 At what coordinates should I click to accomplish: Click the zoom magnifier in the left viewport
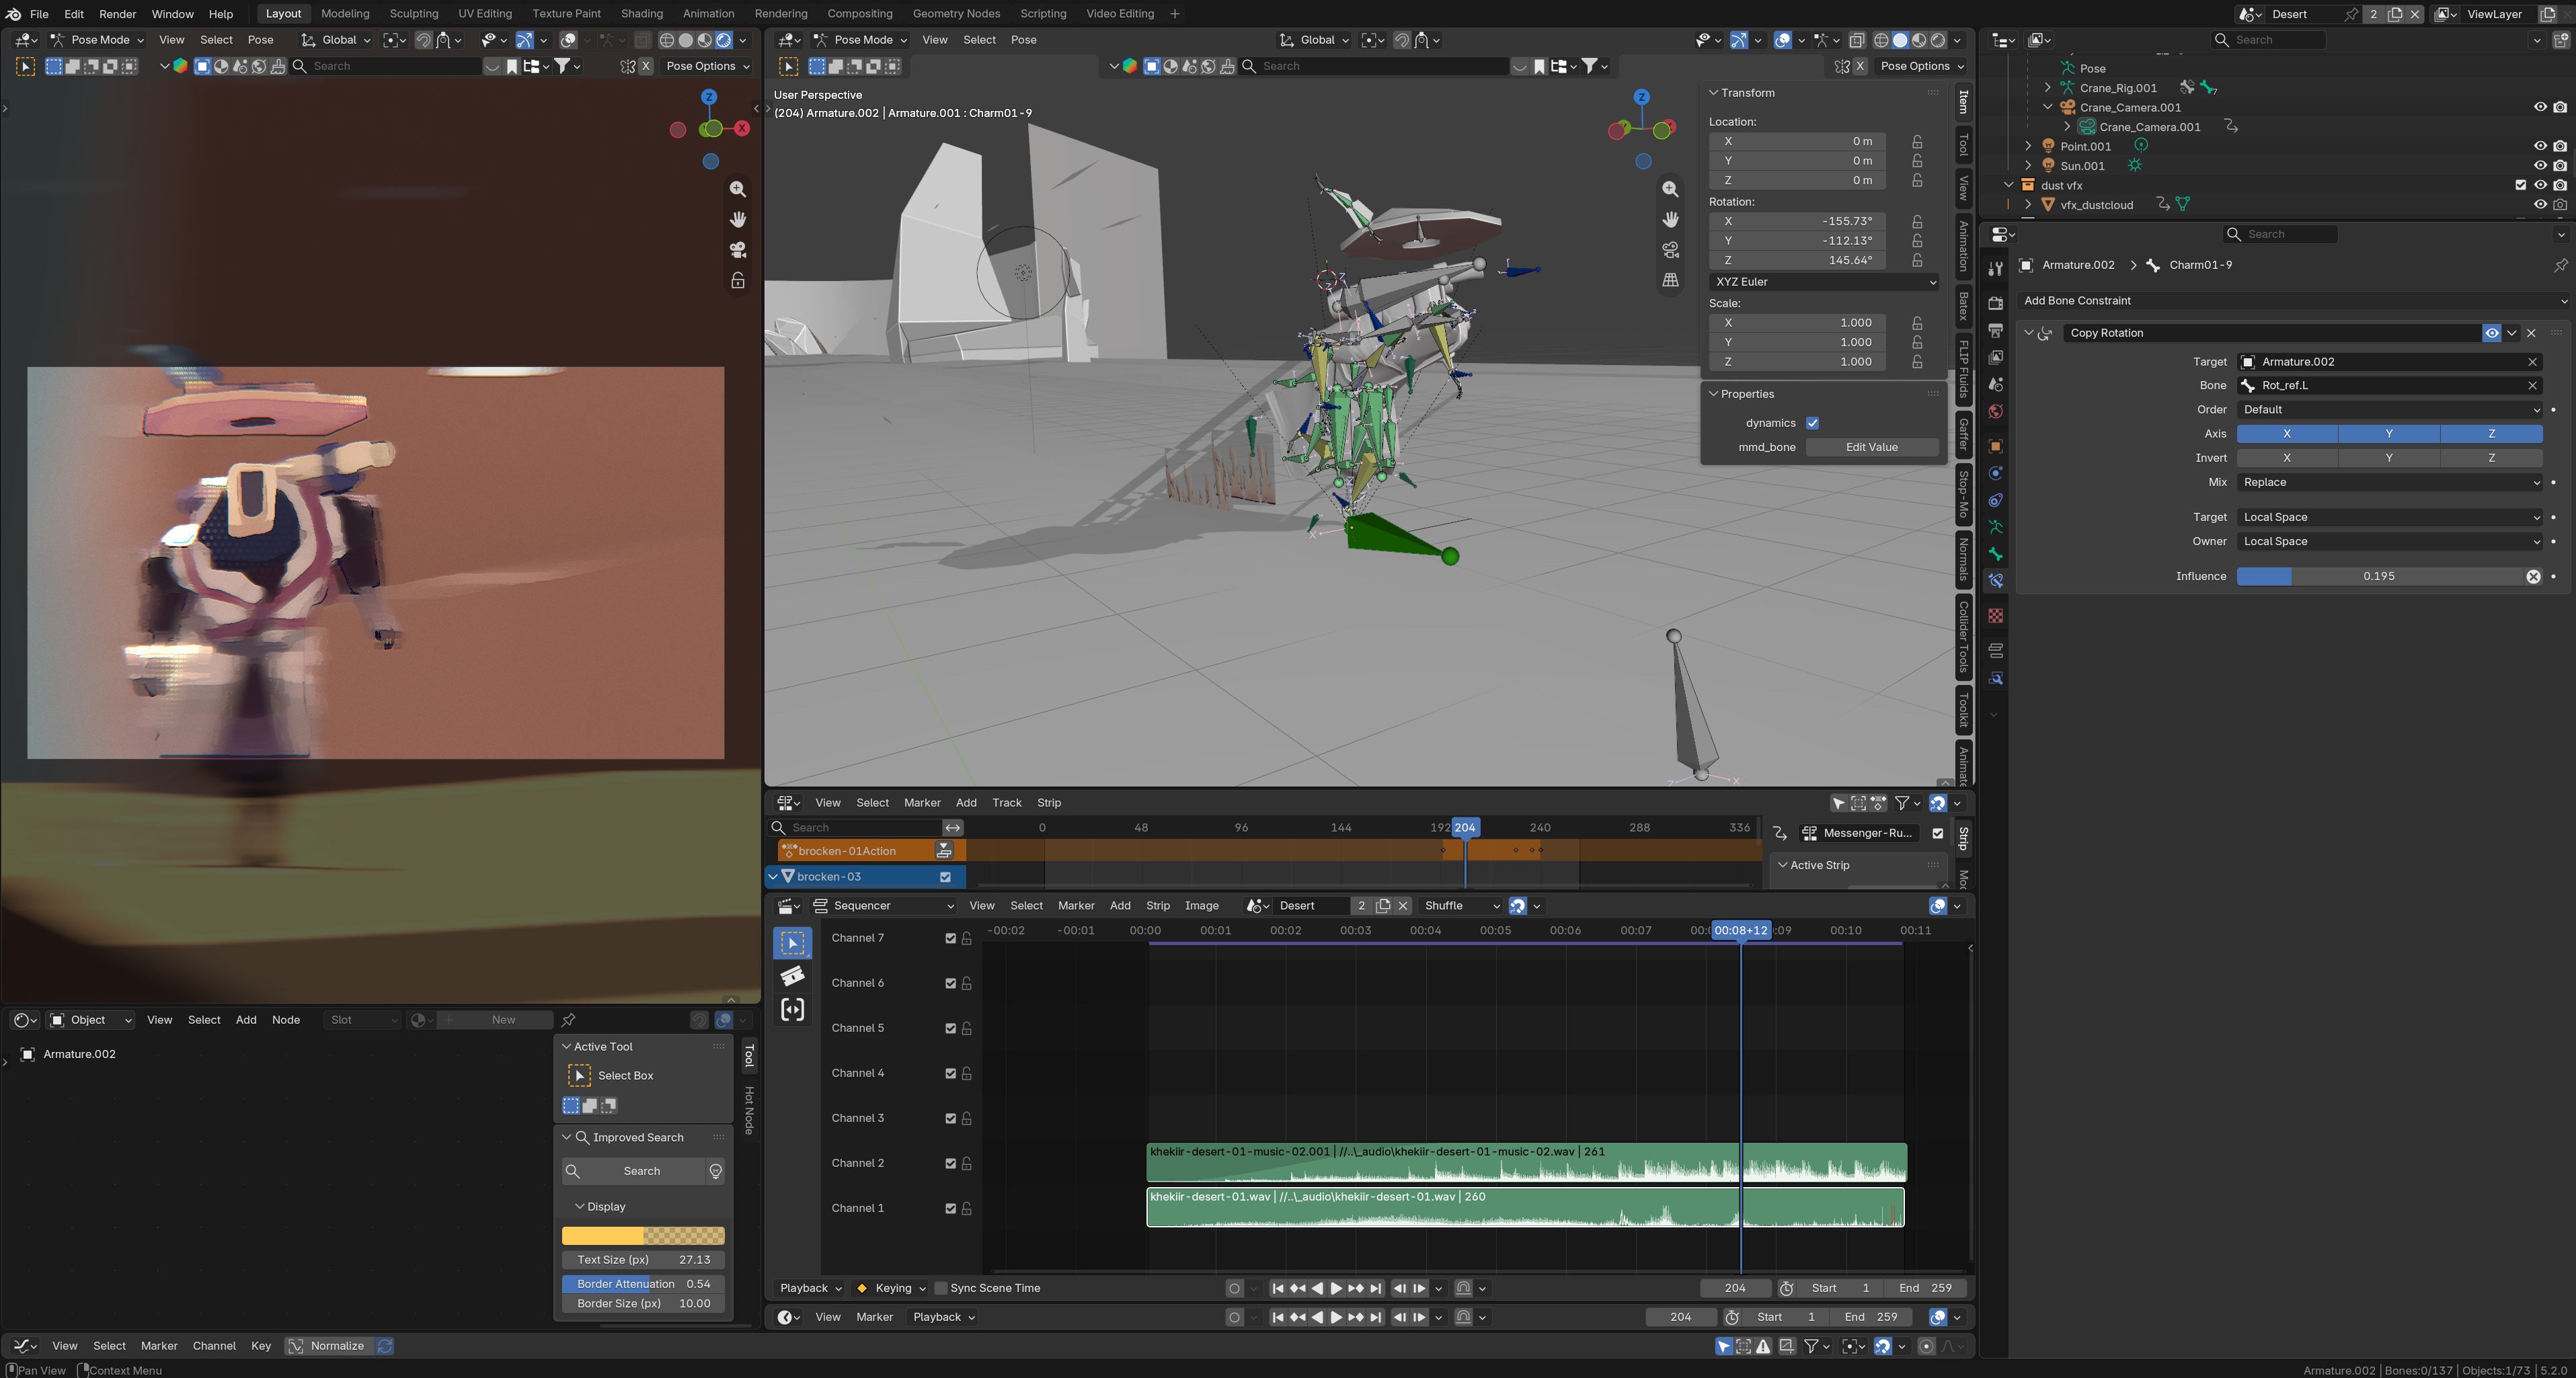738,189
